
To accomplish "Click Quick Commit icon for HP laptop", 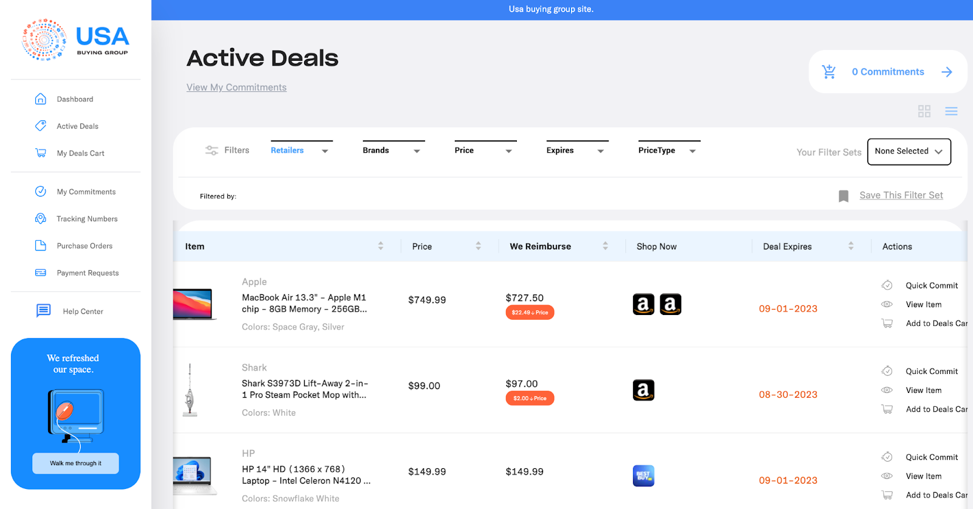I will tap(887, 457).
